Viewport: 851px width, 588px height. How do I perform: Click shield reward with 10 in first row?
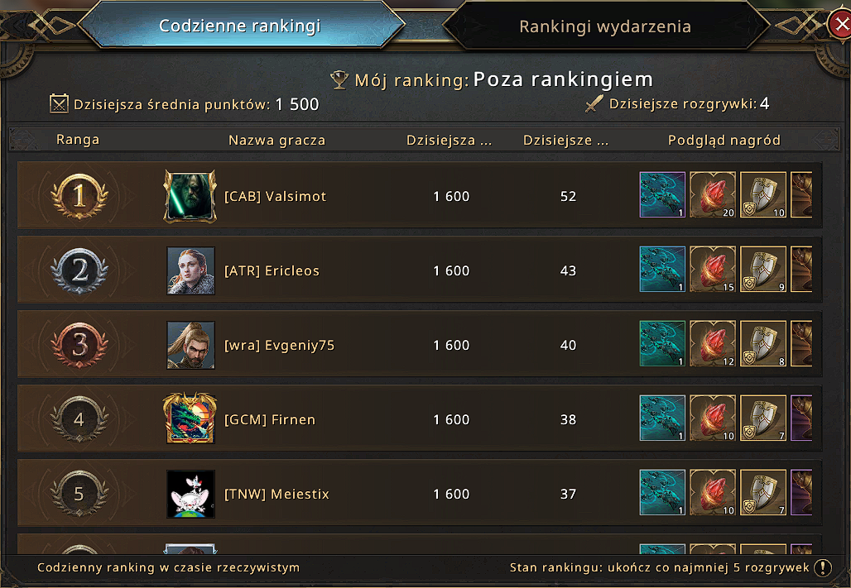point(763,194)
